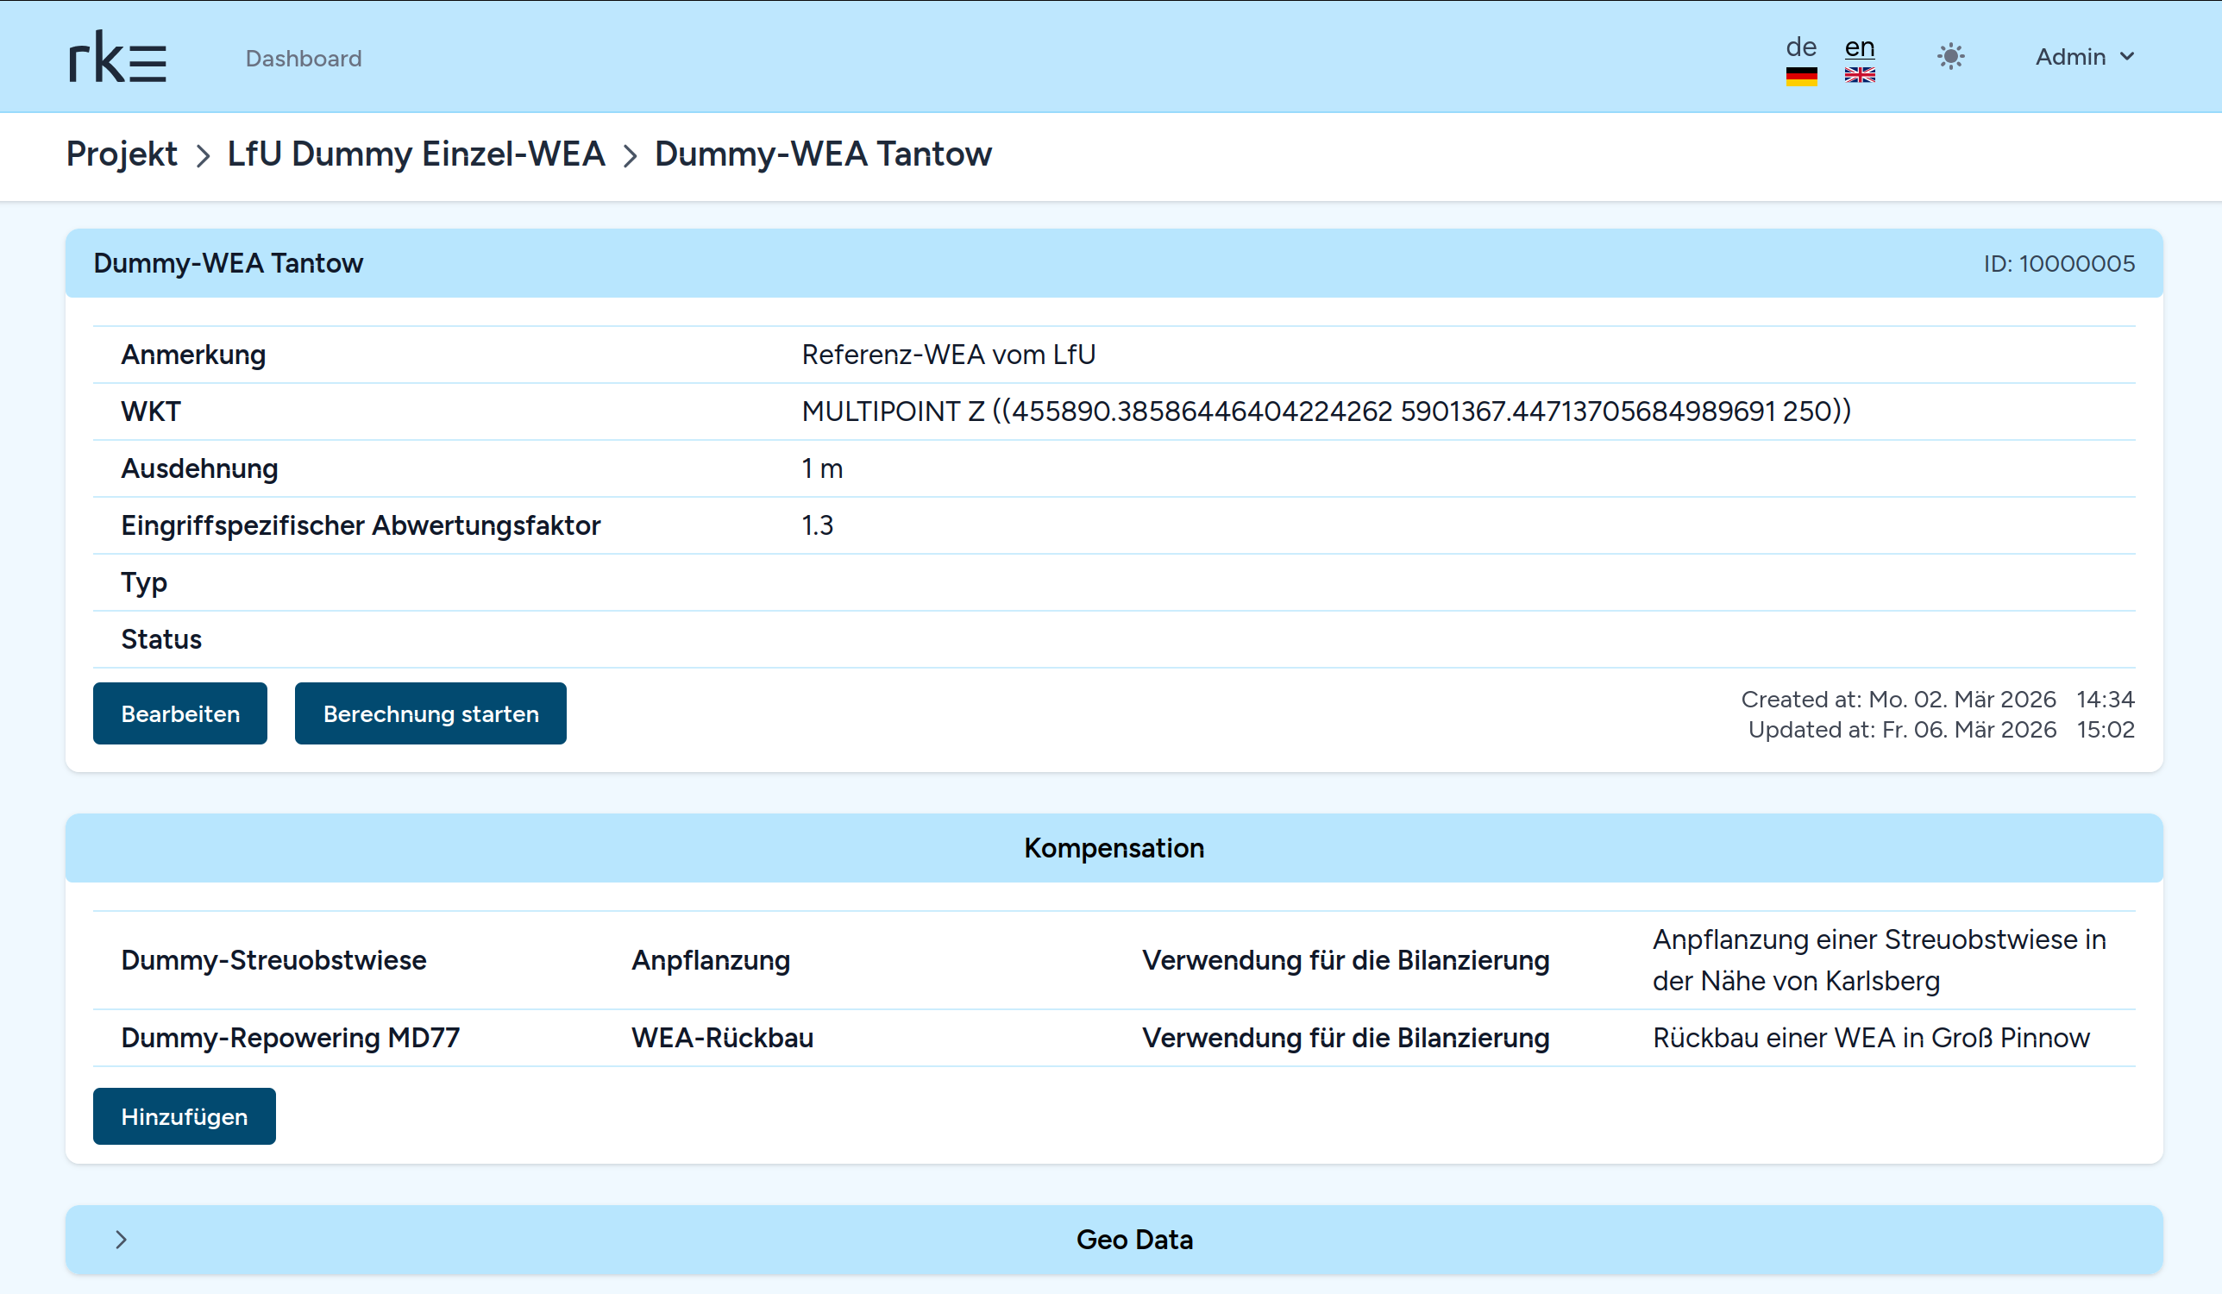Click the Kompensation section header
The image size is (2222, 1294).
click(x=1113, y=848)
